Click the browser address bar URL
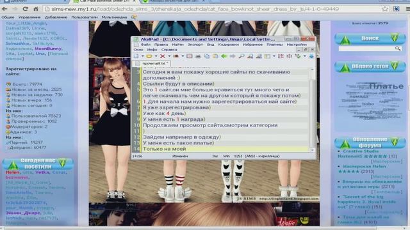 (x=195, y=9)
